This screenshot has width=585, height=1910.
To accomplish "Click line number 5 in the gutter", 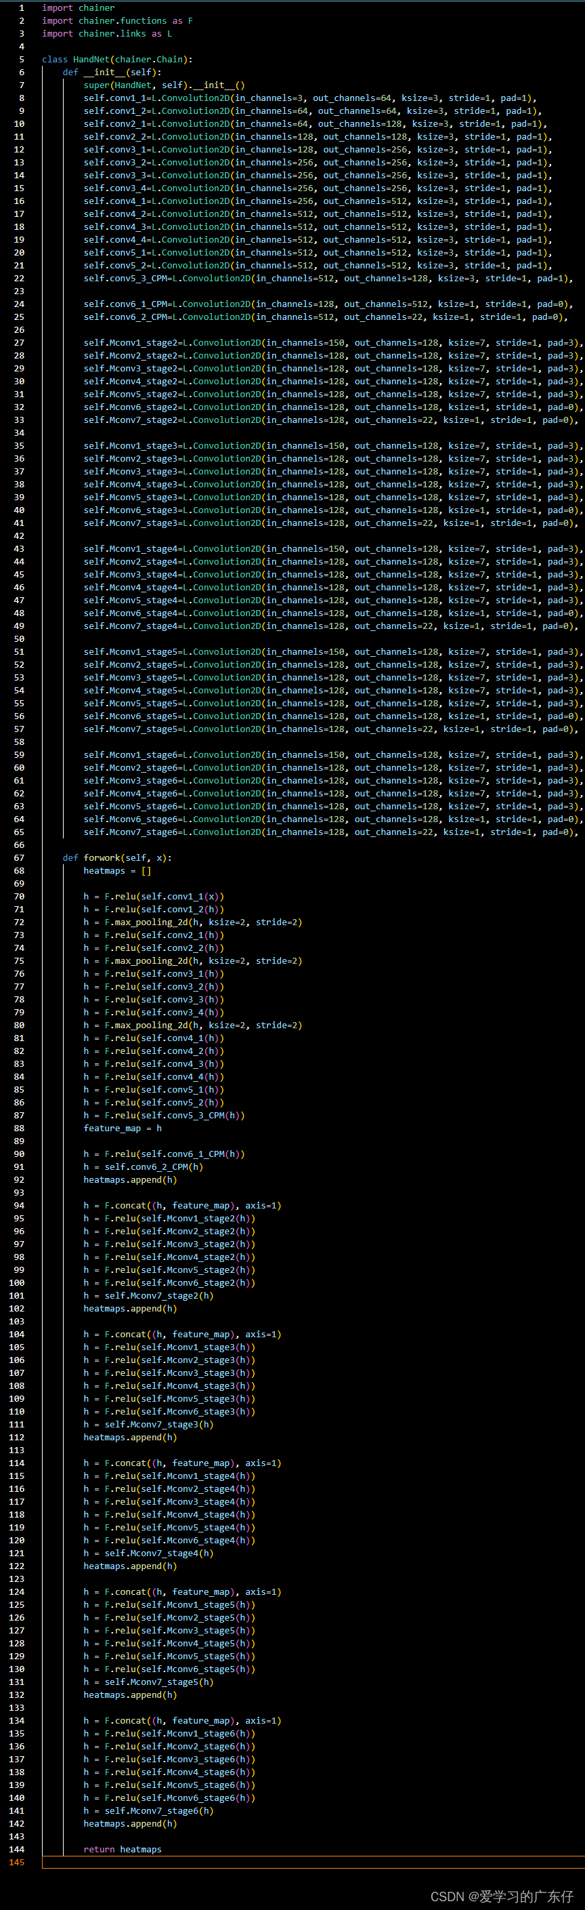I will point(22,60).
